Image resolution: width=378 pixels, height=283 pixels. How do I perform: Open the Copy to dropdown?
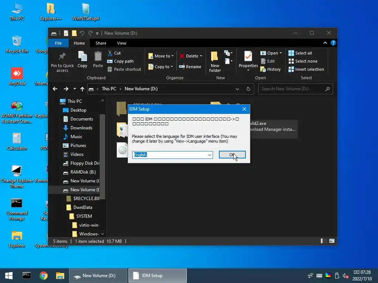click(x=161, y=67)
